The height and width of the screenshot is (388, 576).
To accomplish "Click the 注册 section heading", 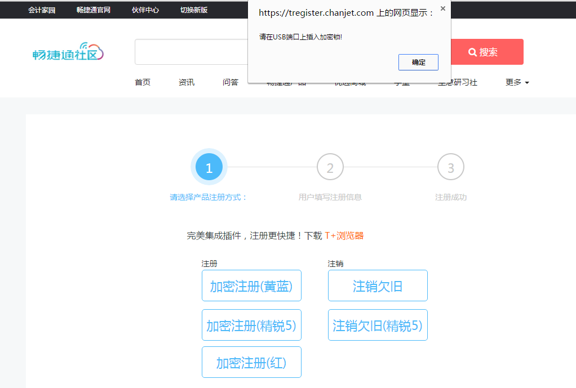I will tap(210, 264).
